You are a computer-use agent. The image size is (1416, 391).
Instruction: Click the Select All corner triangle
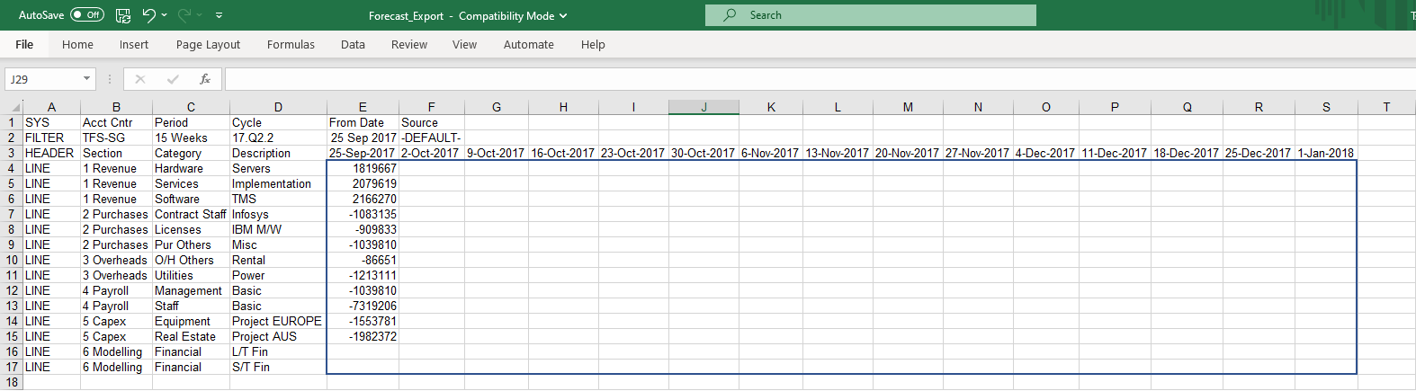[15, 107]
